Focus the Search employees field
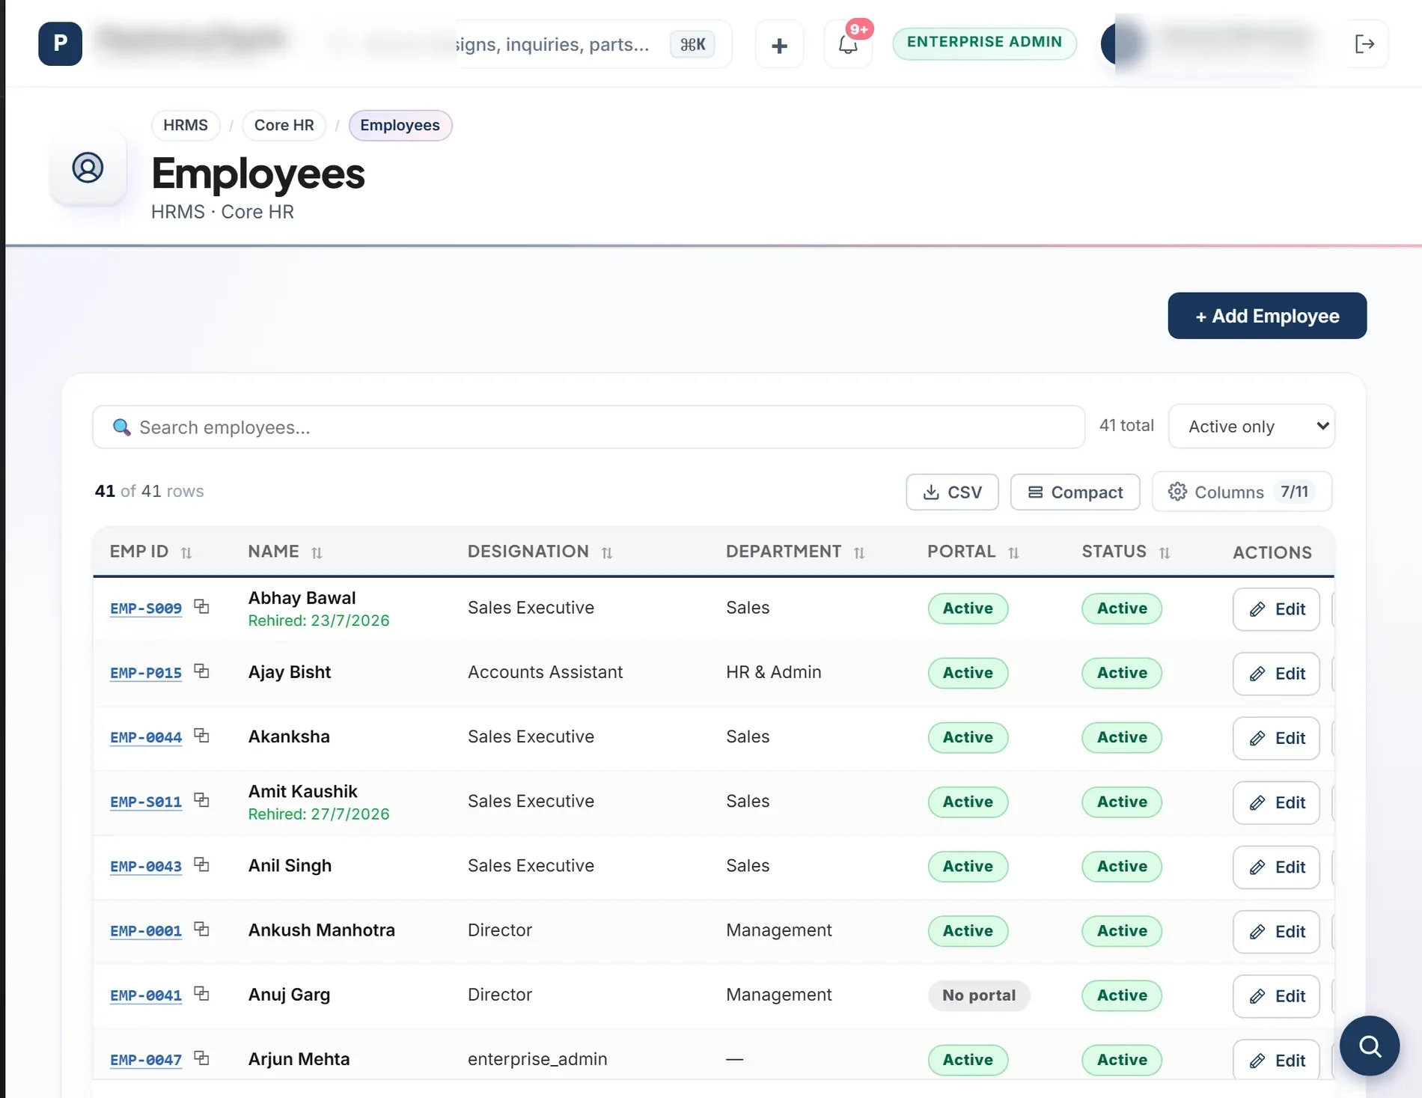Viewport: 1422px width, 1098px height. pos(588,427)
